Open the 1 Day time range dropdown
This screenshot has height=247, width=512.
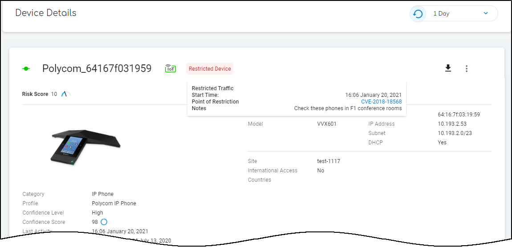pos(461,14)
